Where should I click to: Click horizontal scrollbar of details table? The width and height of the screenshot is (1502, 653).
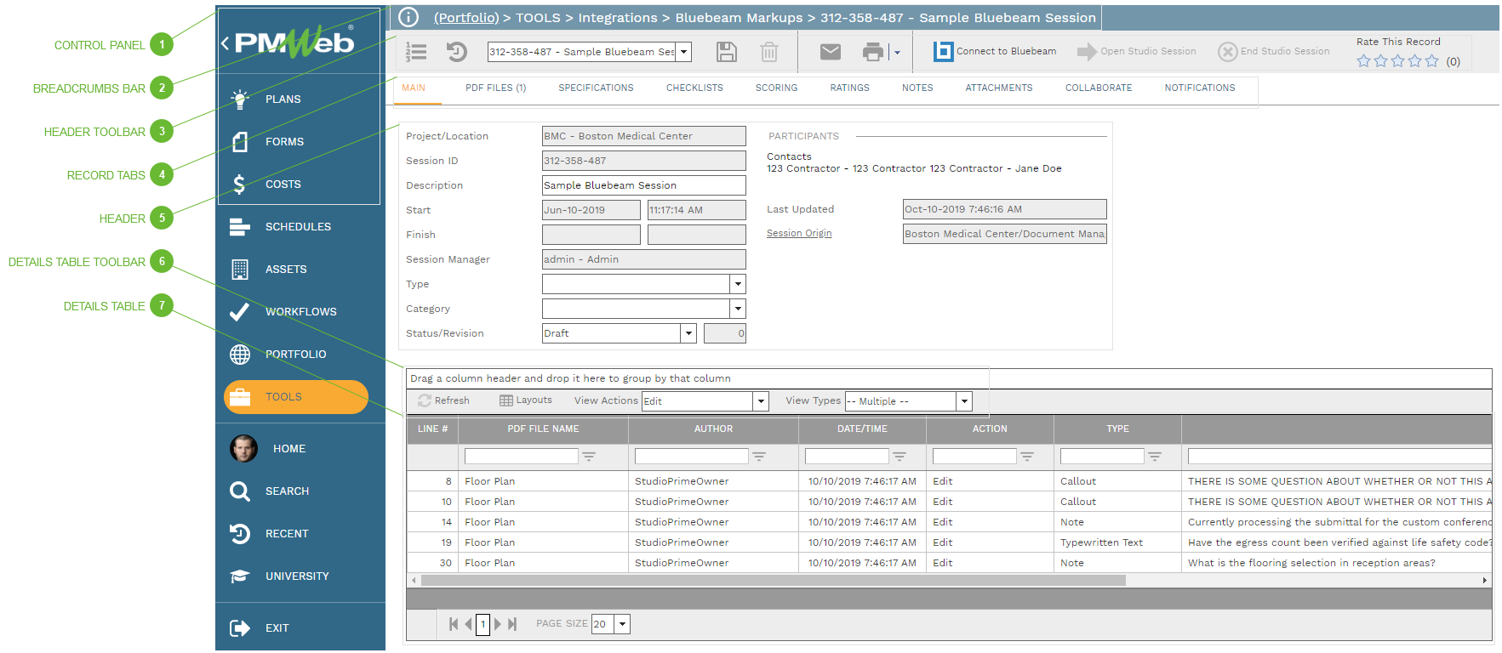pyautogui.click(x=774, y=581)
